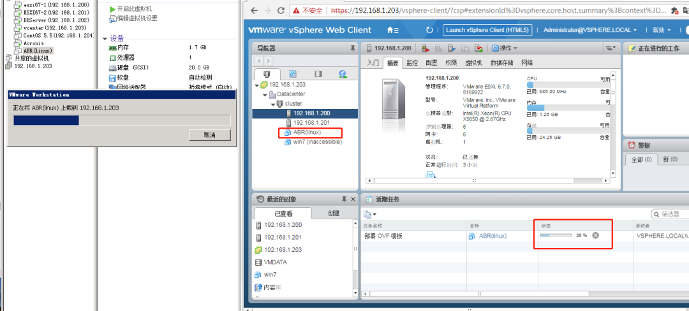Click the 30 % task progress bar

(556, 236)
